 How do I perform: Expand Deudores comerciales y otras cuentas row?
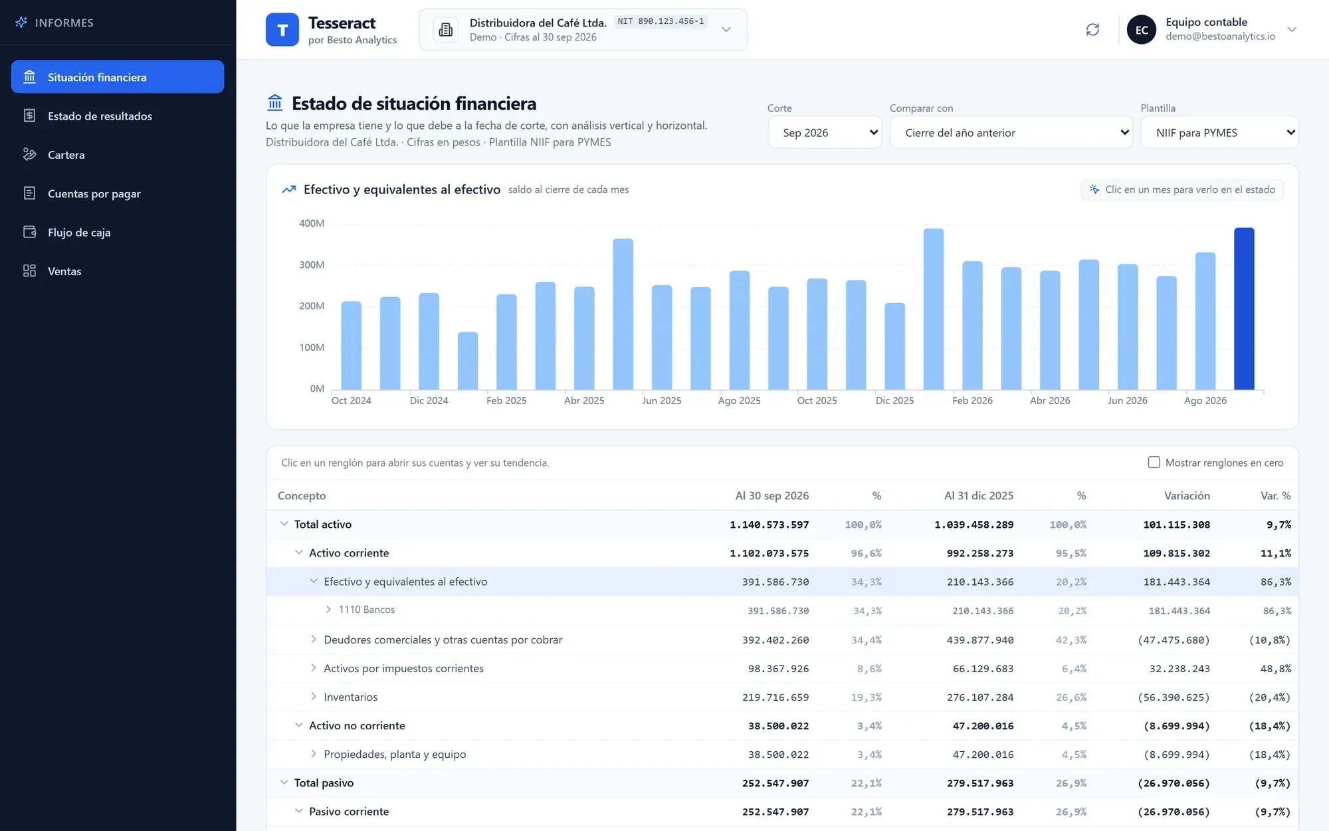point(314,640)
